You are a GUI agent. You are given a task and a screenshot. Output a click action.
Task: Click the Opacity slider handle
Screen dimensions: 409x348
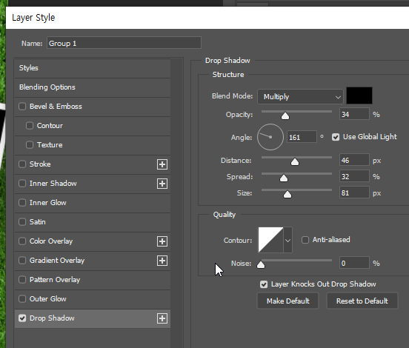pyautogui.click(x=285, y=116)
